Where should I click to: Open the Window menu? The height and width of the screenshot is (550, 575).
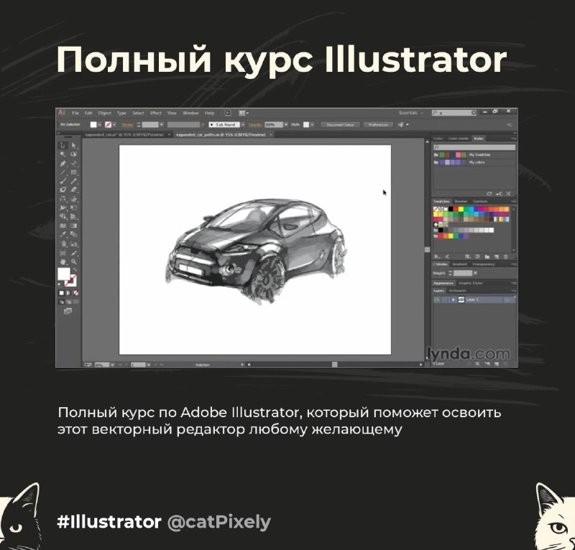(190, 113)
